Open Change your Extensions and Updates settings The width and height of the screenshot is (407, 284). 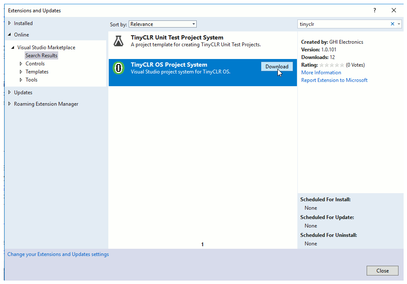point(58,254)
